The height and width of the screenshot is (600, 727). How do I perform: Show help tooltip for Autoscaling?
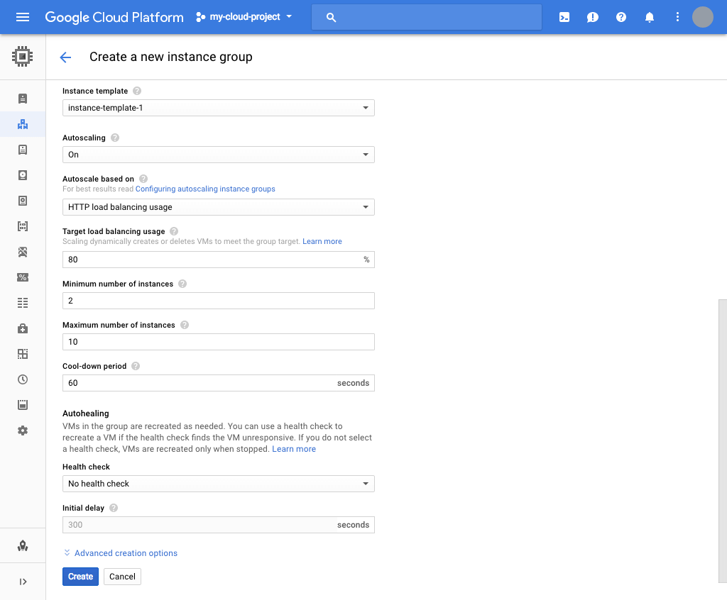pos(115,138)
